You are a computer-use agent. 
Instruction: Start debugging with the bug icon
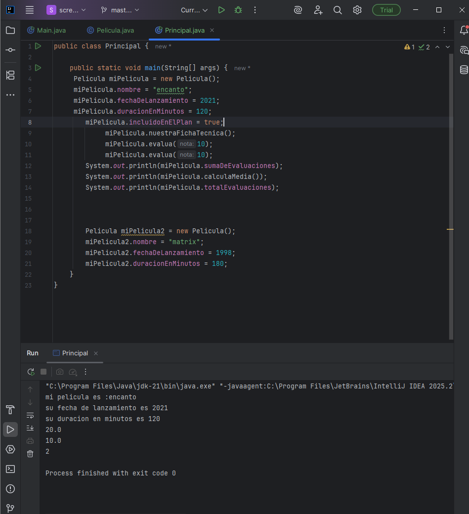tap(238, 10)
